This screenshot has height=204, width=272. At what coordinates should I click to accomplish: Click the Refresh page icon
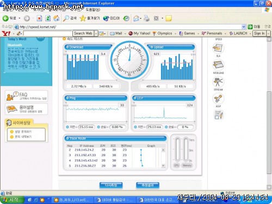(x=48, y=18)
